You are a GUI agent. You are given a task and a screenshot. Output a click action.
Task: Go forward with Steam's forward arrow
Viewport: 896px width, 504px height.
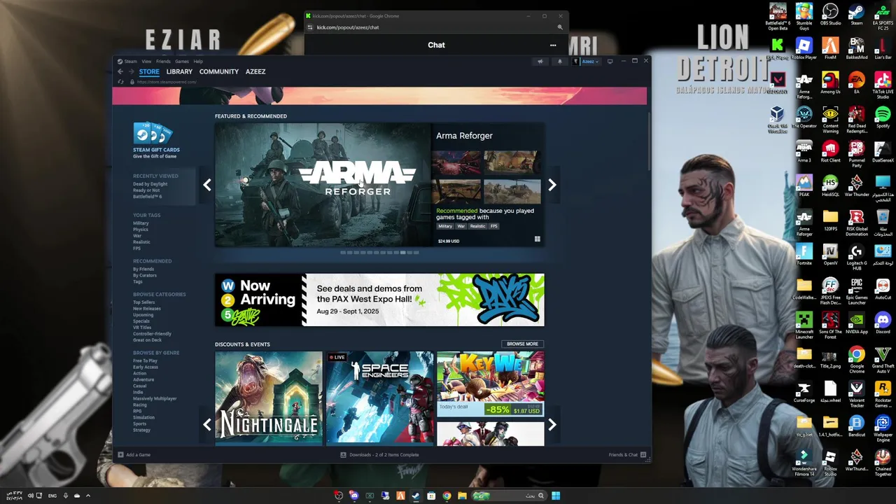click(131, 71)
